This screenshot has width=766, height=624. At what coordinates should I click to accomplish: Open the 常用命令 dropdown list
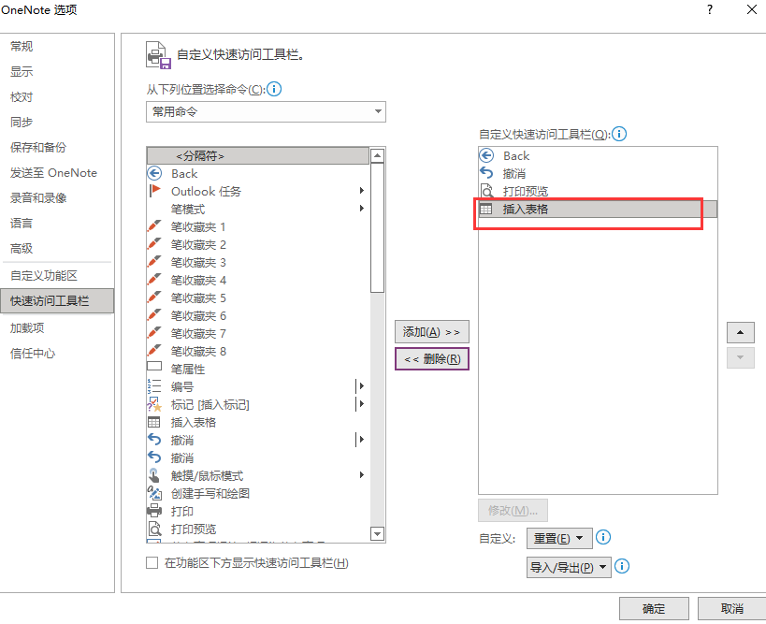tap(379, 111)
